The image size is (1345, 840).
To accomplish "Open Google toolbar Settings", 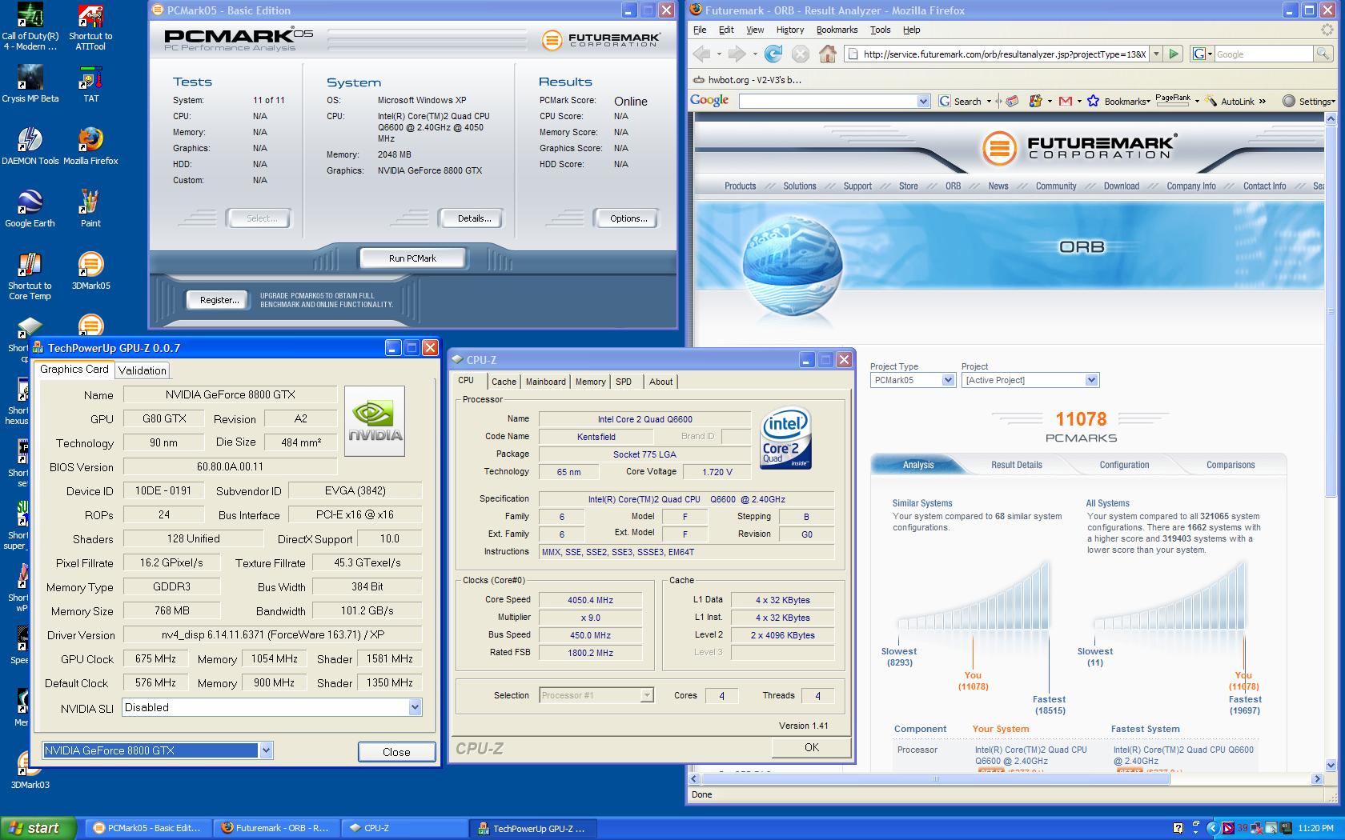I will (x=1309, y=102).
